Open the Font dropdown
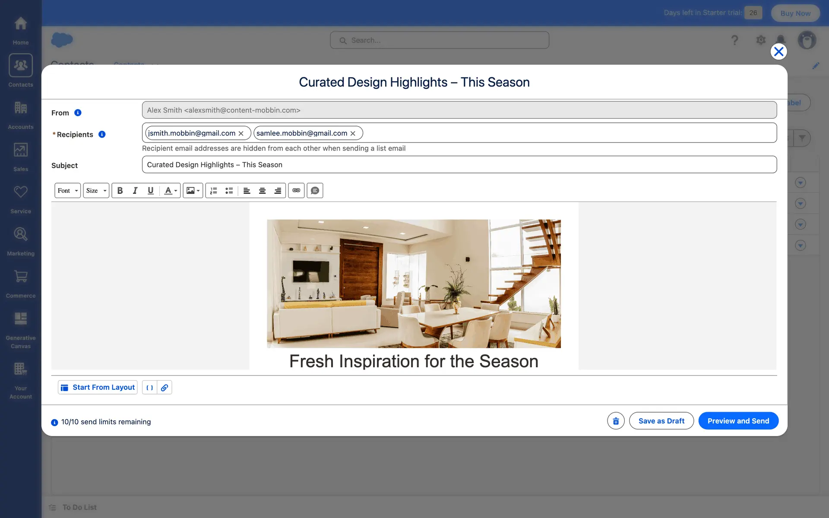829x518 pixels. (68, 190)
